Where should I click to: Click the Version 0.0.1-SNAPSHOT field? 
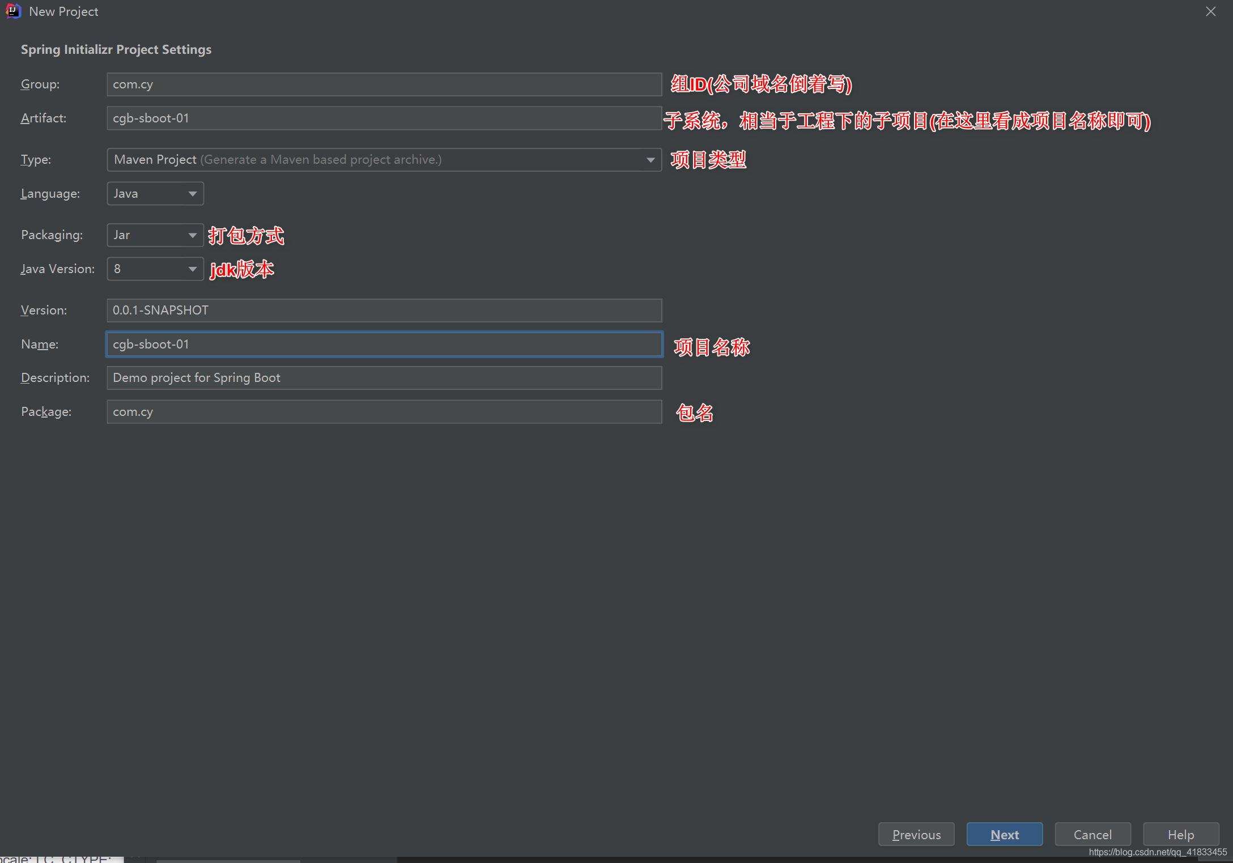point(384,311)
